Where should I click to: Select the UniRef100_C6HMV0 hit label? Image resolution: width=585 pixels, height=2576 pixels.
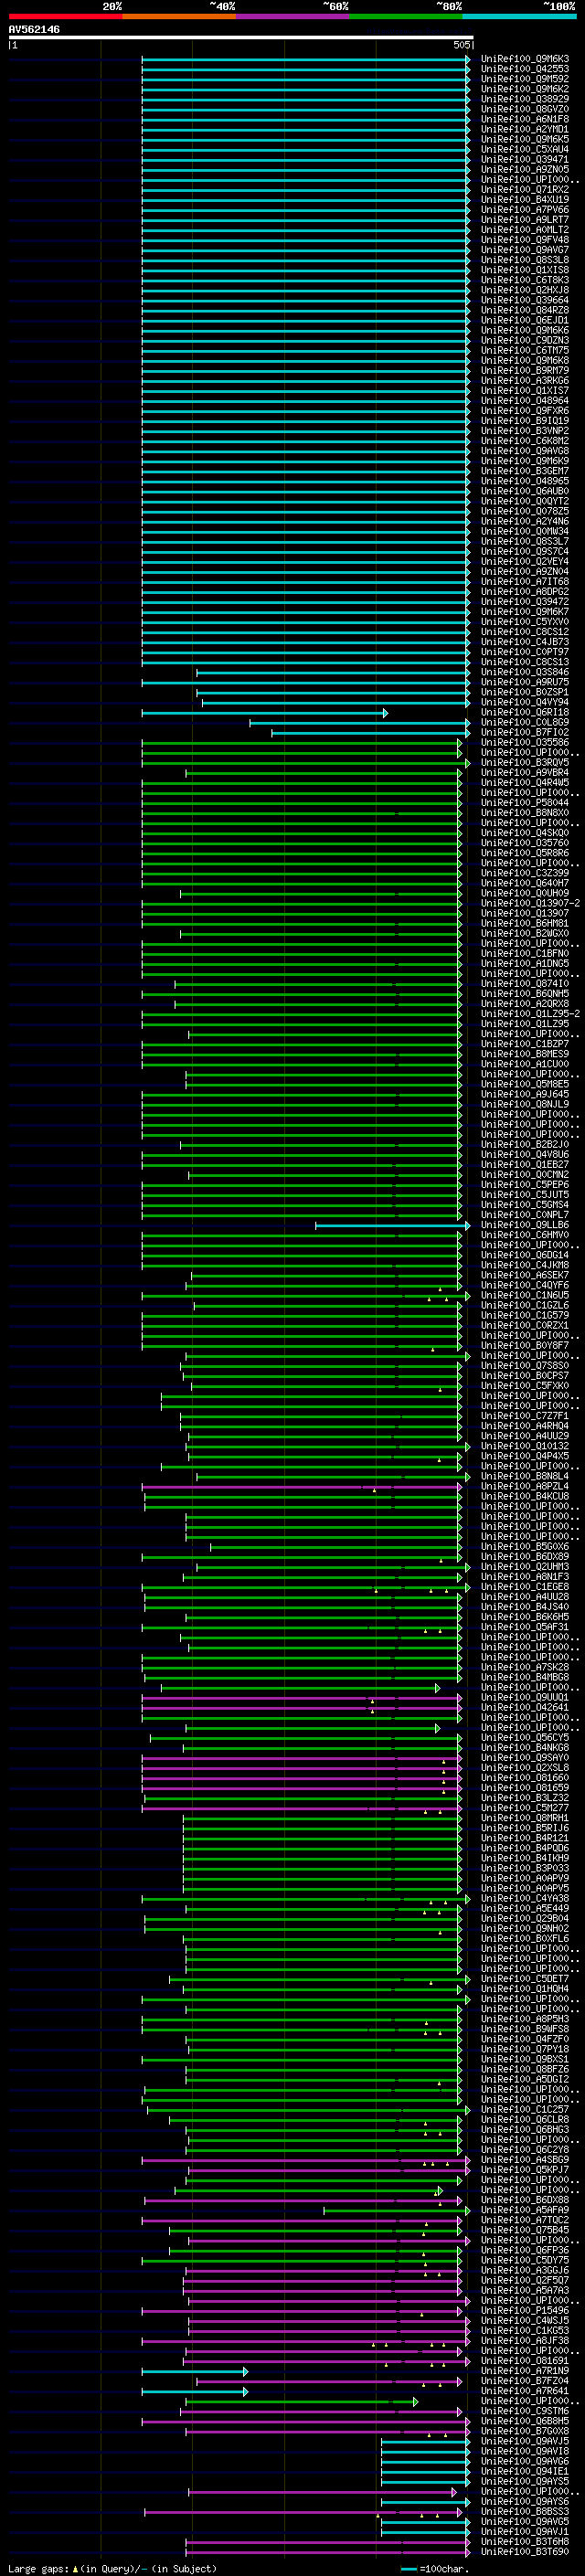pyautogui.click(x=524, y=1235)
